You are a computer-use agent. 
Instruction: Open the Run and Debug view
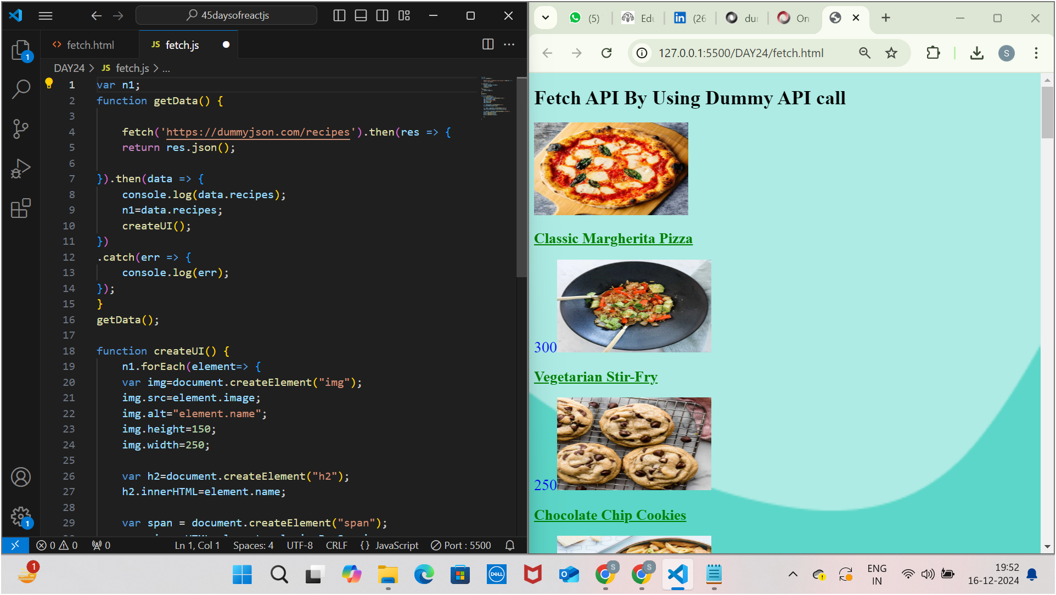tap(21, 169)
